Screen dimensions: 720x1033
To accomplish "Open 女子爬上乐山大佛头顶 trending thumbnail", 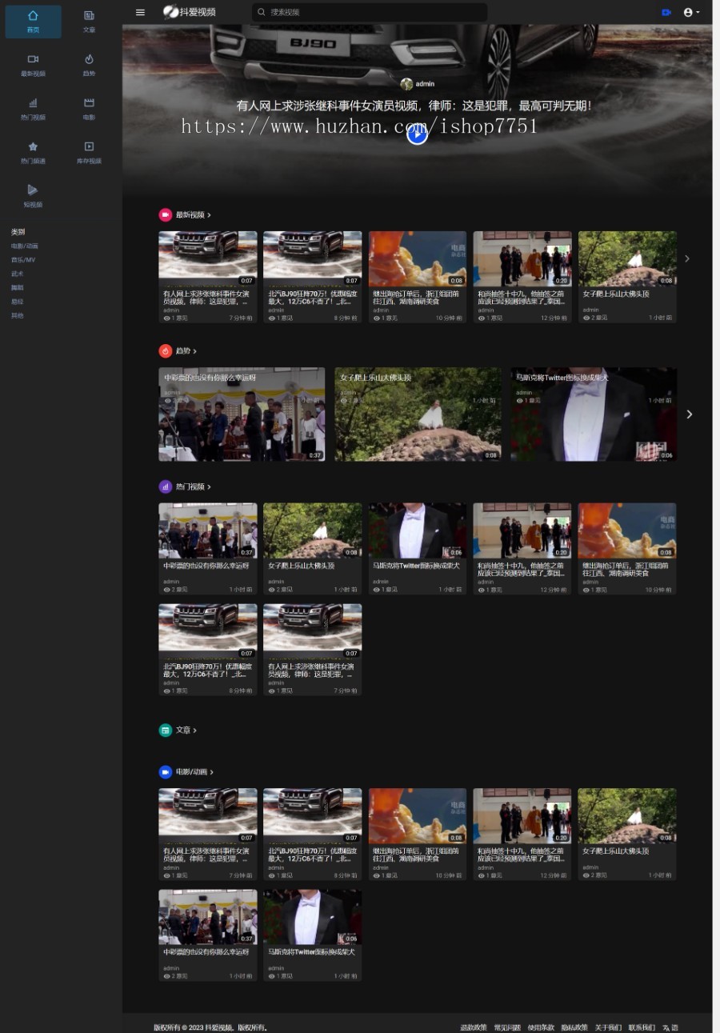I will click(x=418, y=414).
